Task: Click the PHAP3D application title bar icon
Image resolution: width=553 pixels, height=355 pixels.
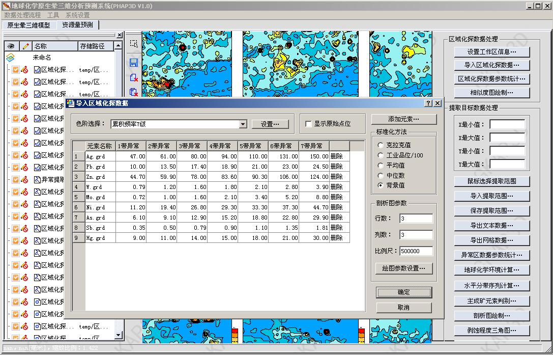Action: tap(6, 6)
